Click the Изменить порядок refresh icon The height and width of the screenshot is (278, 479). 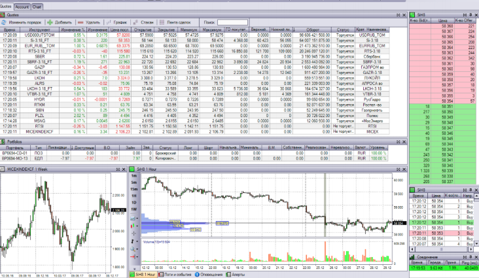point(4,22)
